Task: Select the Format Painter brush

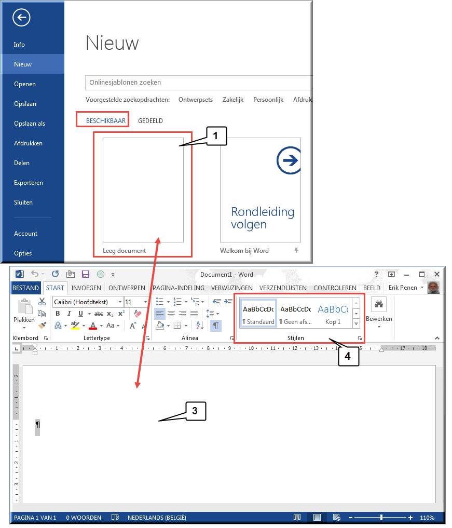Action: coord(42,326)
